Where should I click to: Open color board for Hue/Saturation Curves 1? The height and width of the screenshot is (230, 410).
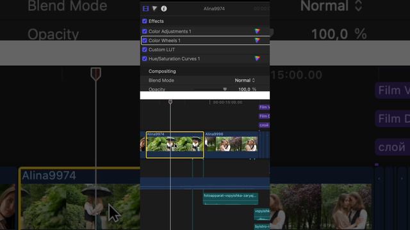pos(258,59)
